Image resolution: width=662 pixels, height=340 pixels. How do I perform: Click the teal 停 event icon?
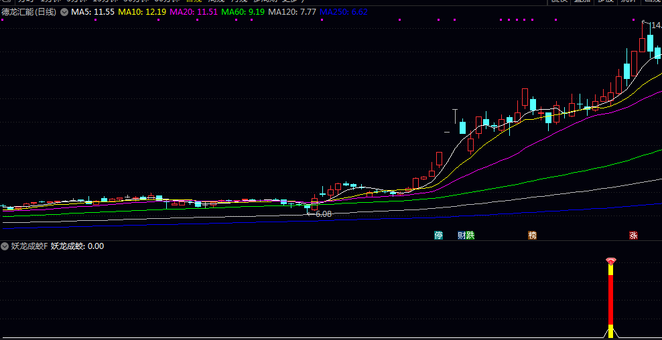click(x=439, y=235)
